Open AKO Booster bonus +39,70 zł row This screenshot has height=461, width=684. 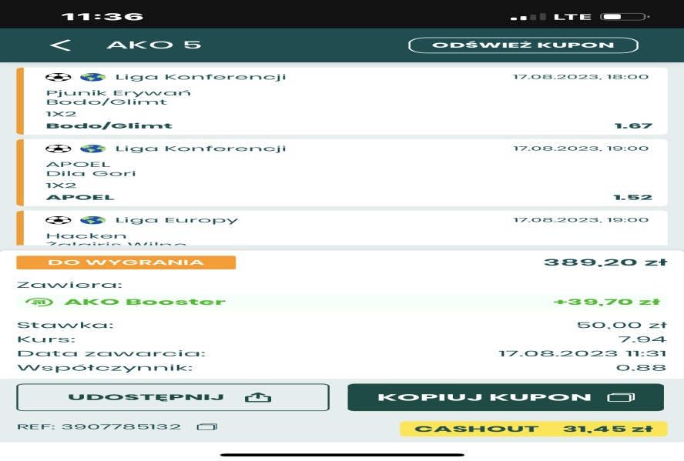tap(342, 302)
